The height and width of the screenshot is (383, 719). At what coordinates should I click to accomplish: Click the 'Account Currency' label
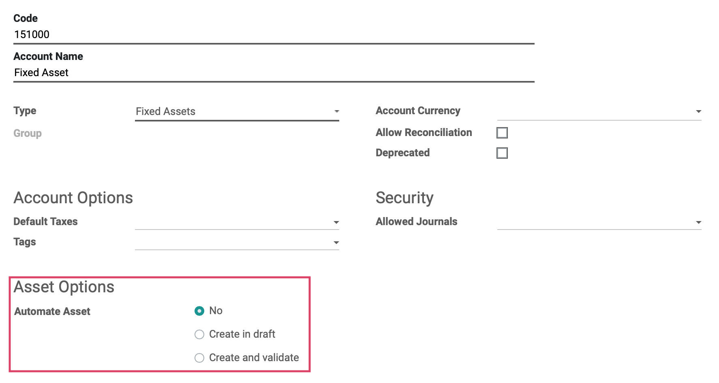pos(418,111)
